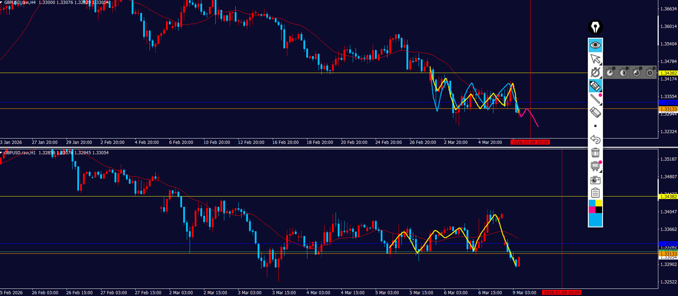Select the straight line drawing tool
678x296 pixels.
[x=595, y=99]
